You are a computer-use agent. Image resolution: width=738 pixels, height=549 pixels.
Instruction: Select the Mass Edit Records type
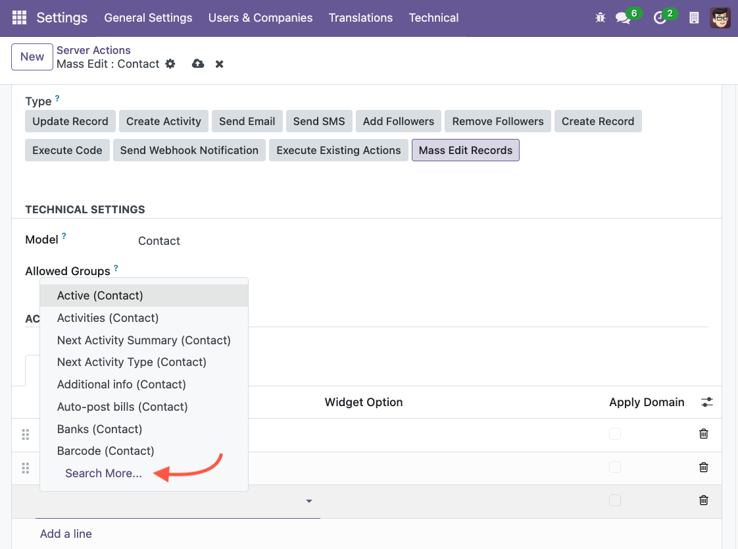pos(466,150)
